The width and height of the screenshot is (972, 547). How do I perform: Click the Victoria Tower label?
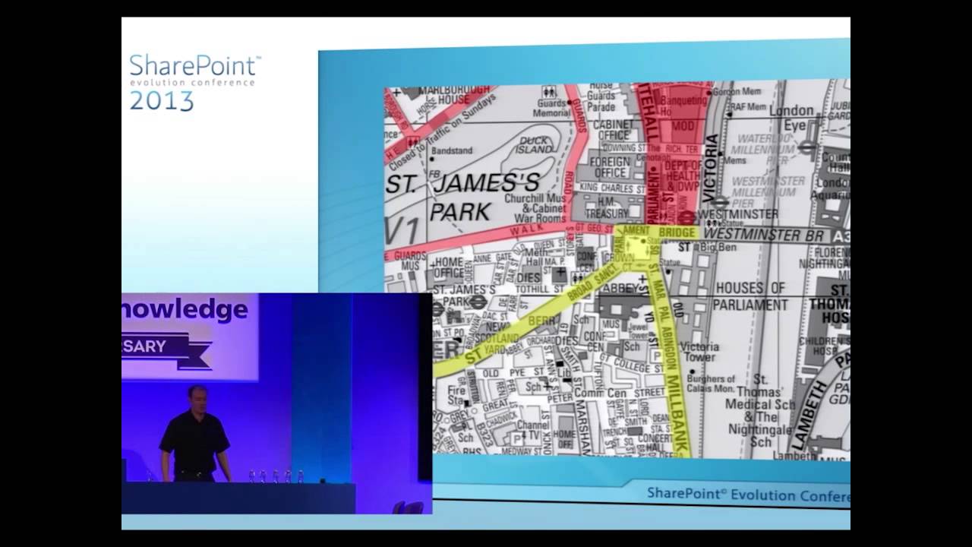click(700, 352)
